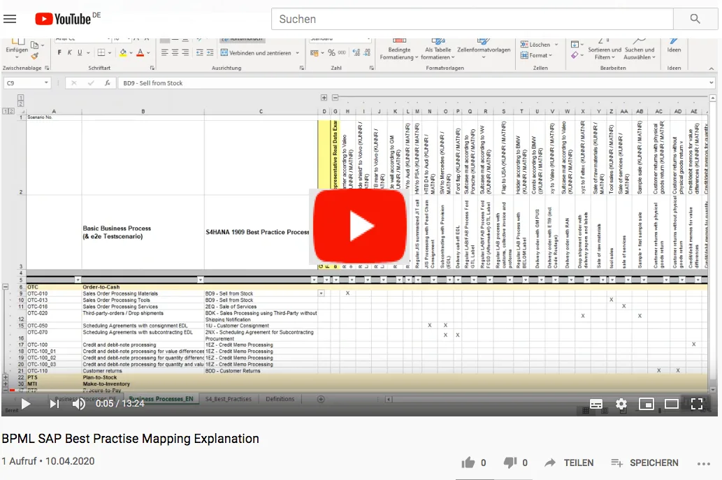Click the outline minus button above column G
Viewport: 722px width, 480px height.
pos(335,98)
